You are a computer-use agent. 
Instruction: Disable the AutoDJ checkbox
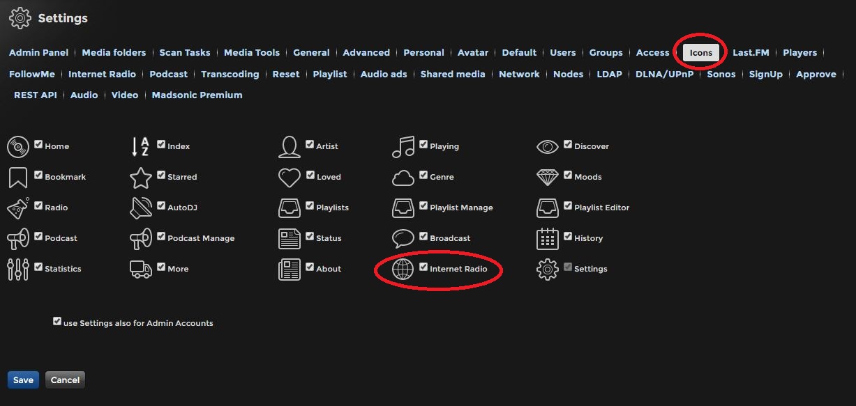coord(161,206)
